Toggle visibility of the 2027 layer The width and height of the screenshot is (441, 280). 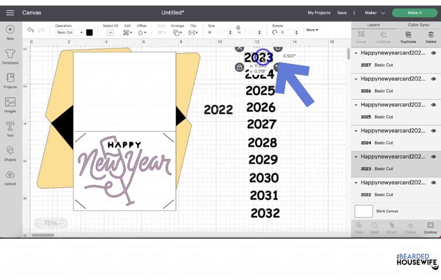coord(434,53)
